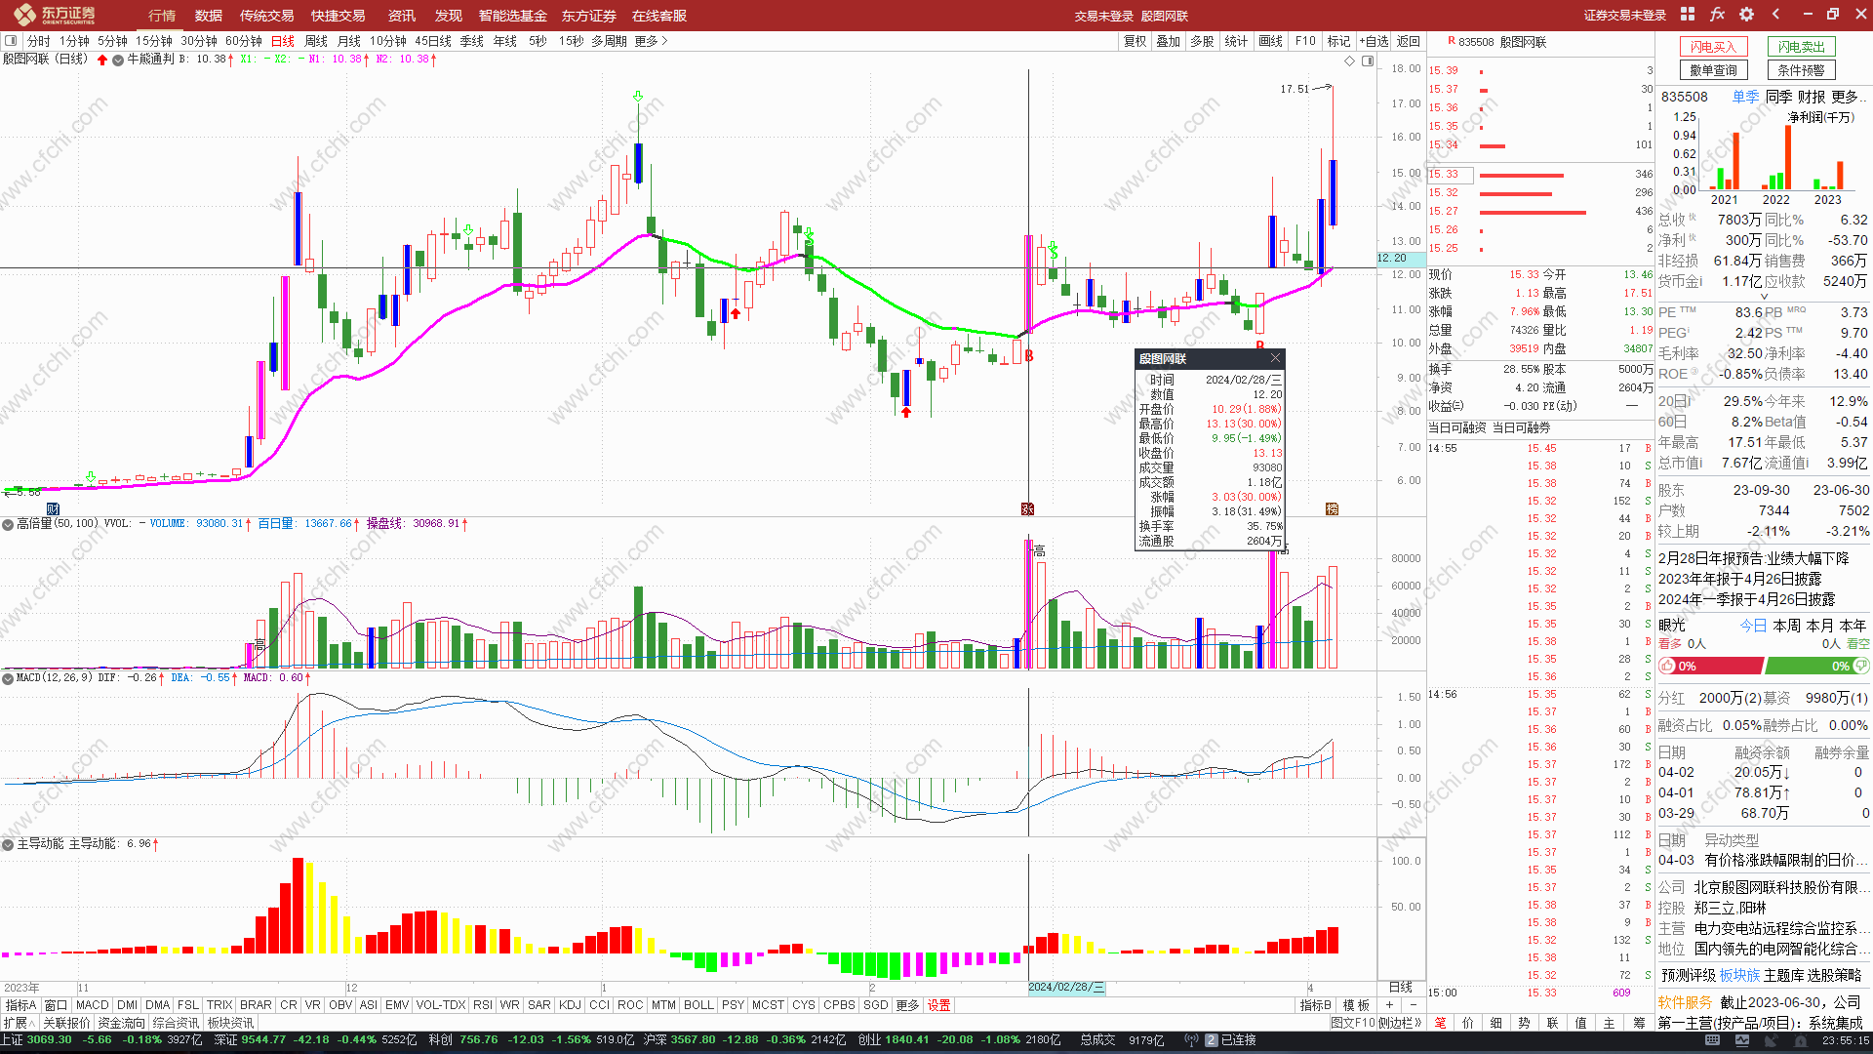The image size is (1873, 1054).
Task: Click the plus zoom-in button near 模板
Action: click(x=1389, y=1005)
